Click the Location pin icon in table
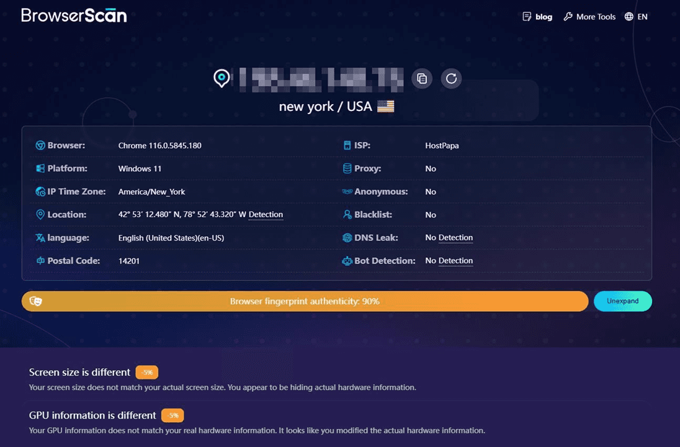Image resolution: width=680 pixels, height=447 pixels. (x=40, y=215)
